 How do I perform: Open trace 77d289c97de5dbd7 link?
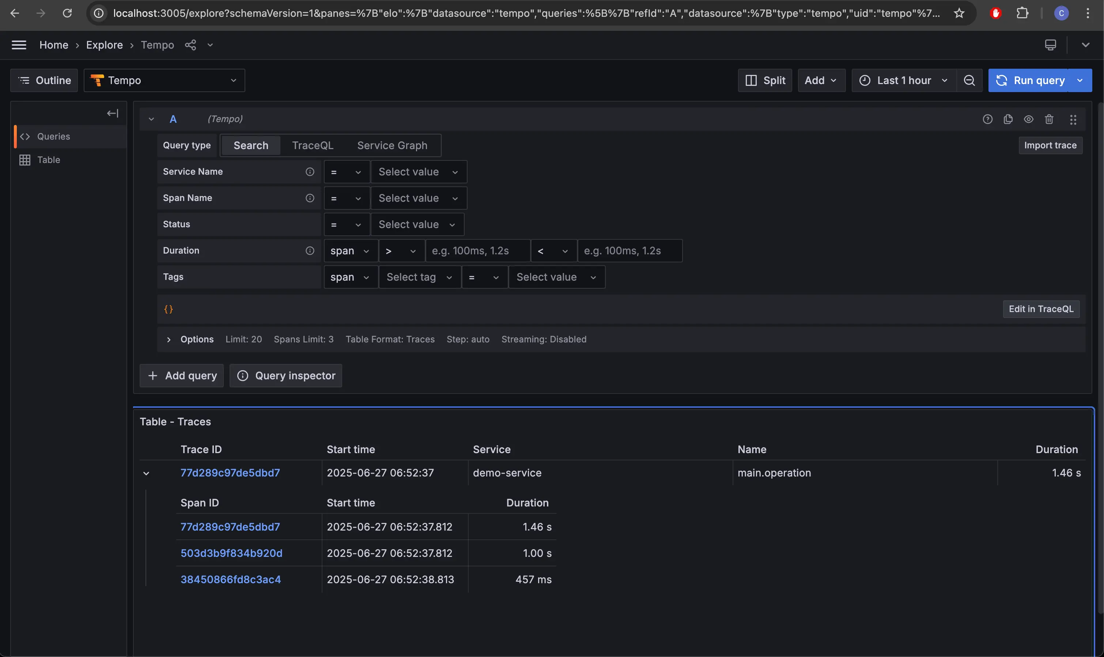point(230,472)
